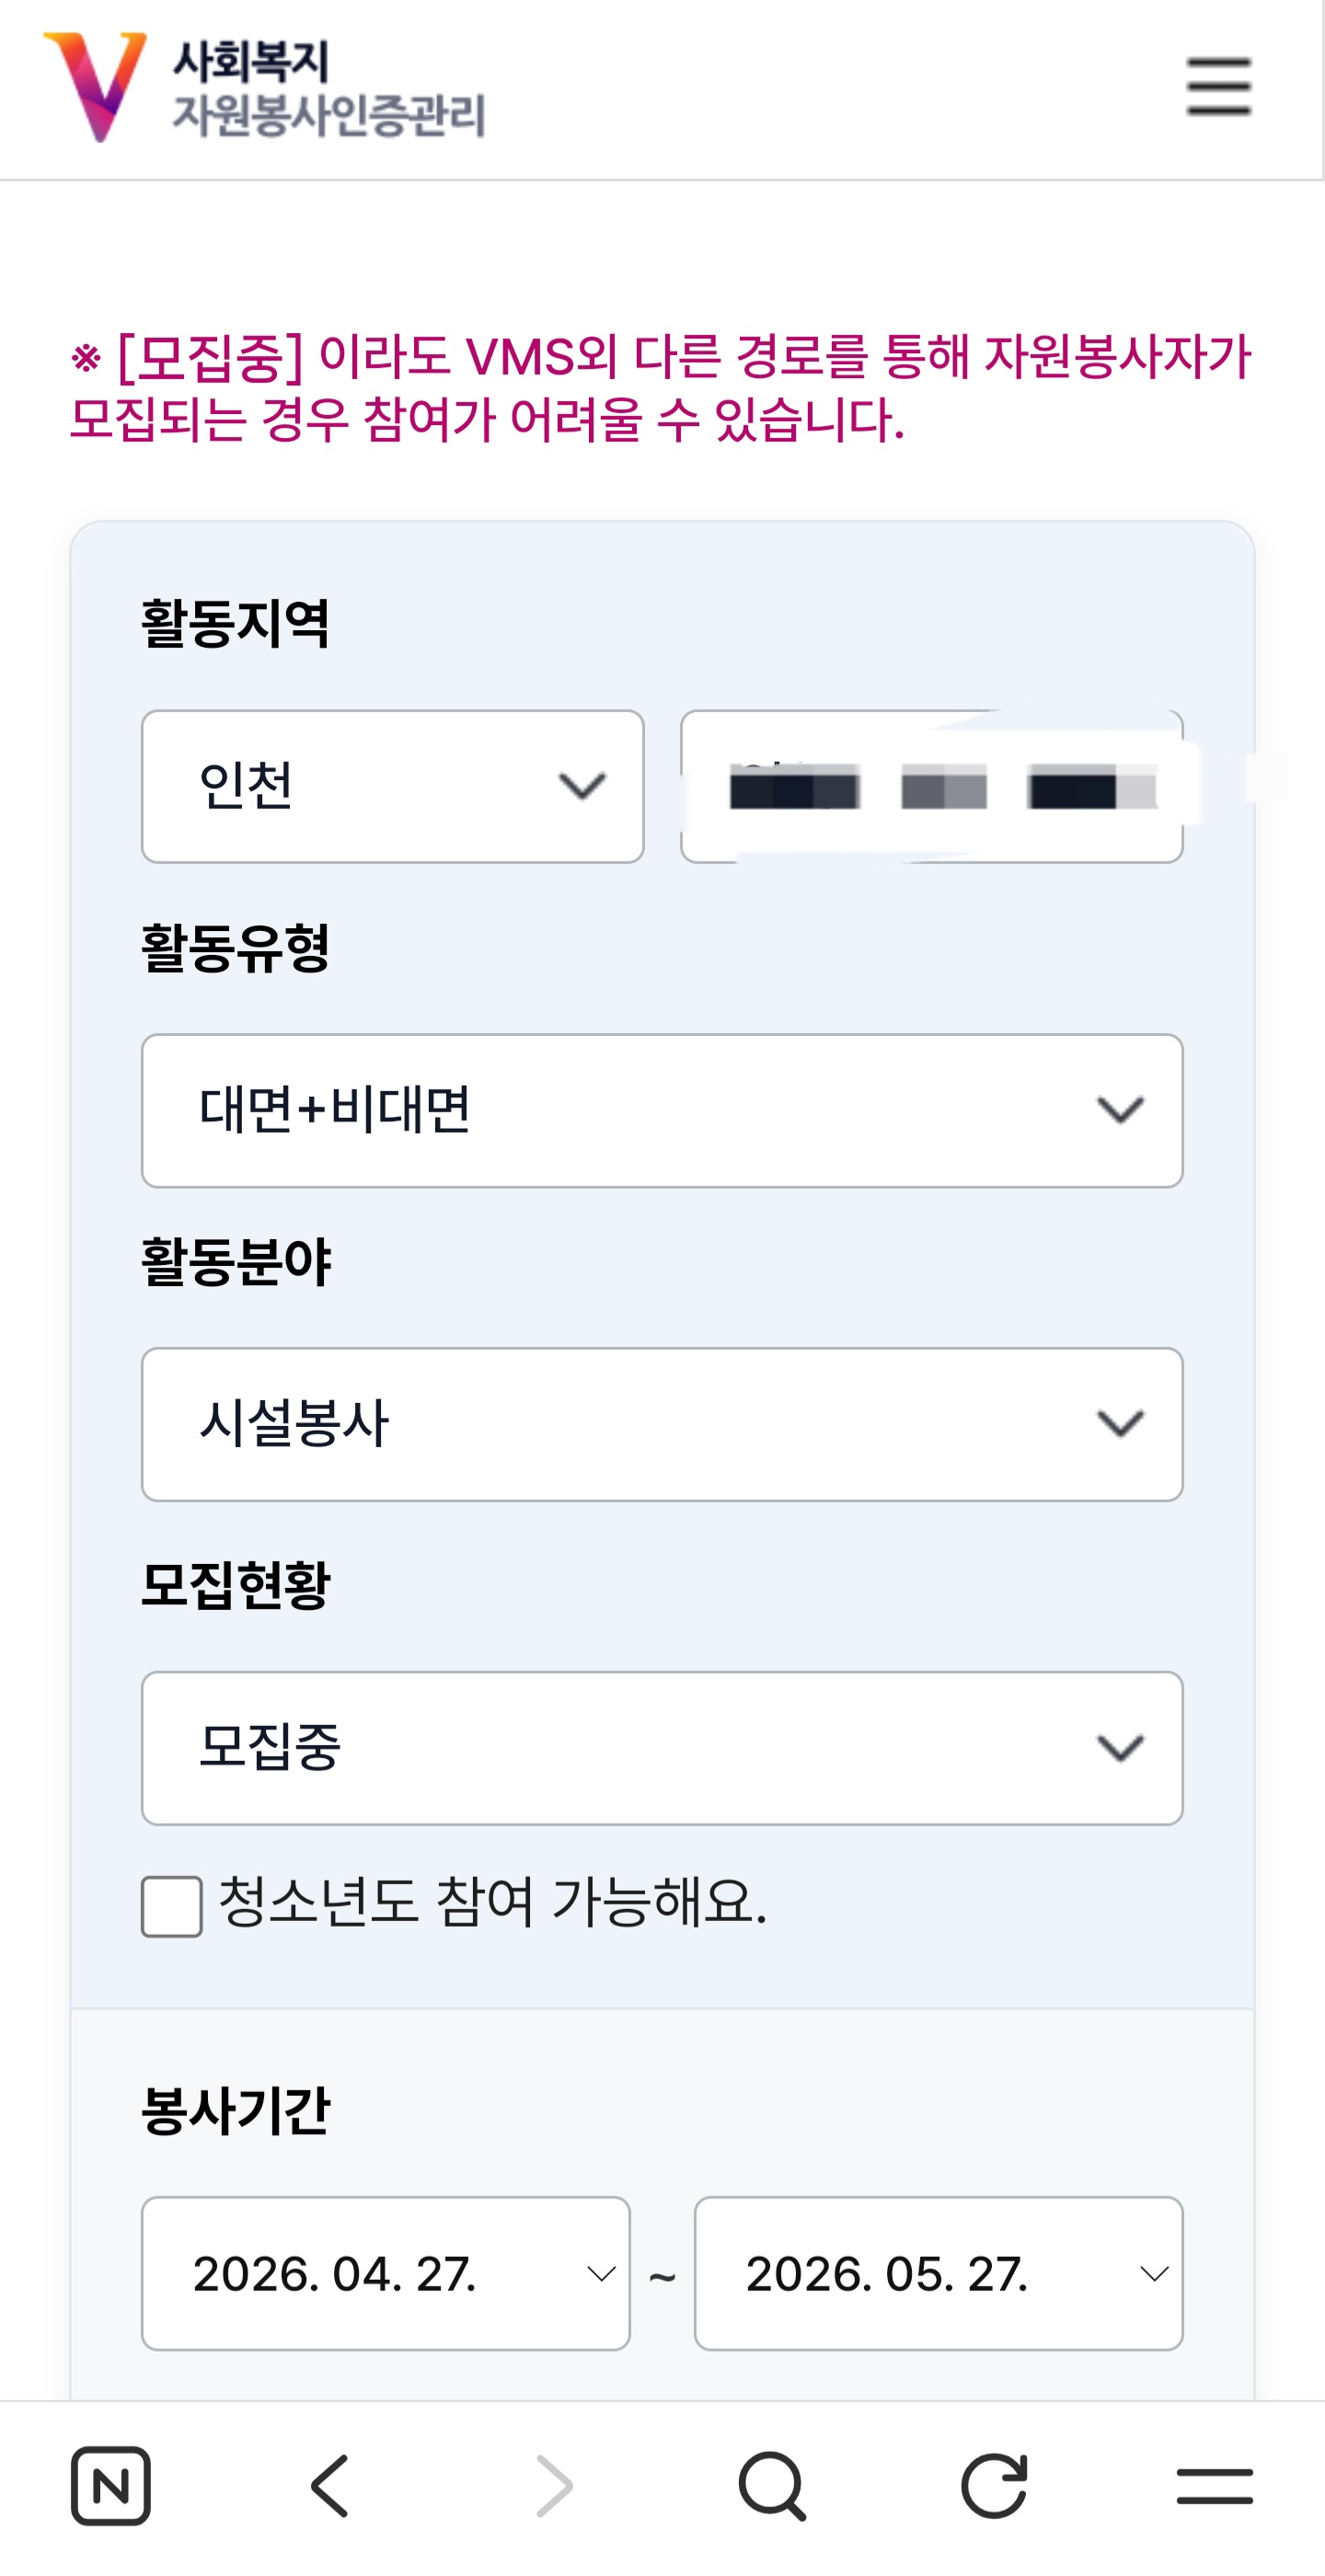Click the chevron arrow in 시설봉사 box

coord(1119,1424)
